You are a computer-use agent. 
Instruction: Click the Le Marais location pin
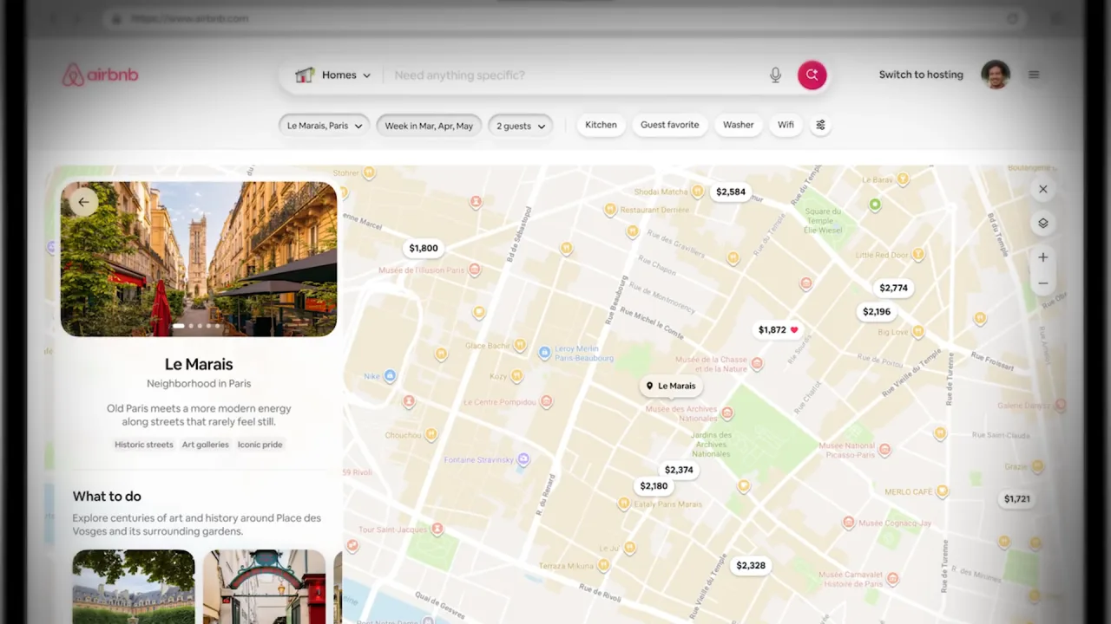click(671, 386)
